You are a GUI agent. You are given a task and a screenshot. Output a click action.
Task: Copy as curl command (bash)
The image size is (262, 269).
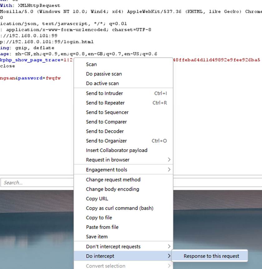[x=123, y=208]
